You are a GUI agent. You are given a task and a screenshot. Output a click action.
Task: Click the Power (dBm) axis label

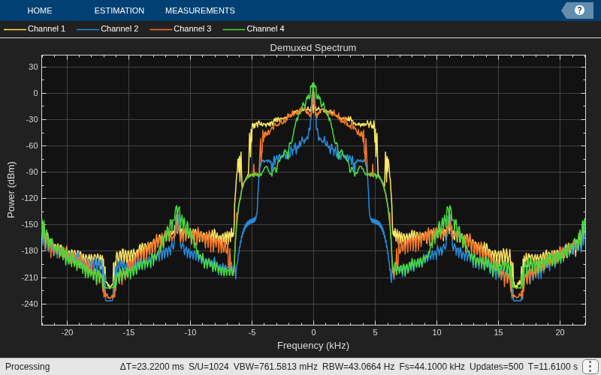(x=11, y=190)
